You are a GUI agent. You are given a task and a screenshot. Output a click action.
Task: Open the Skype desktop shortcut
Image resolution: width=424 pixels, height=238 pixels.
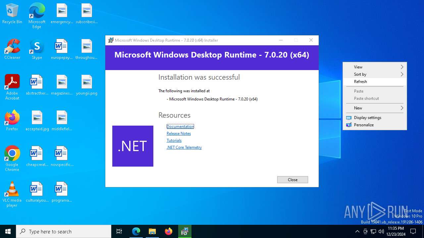(x=37, y=50)
